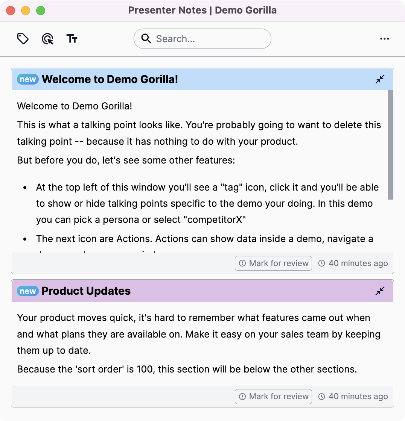
Task: Click the clock icon next to '40 minutes ago'
Action: pos(322,263)
